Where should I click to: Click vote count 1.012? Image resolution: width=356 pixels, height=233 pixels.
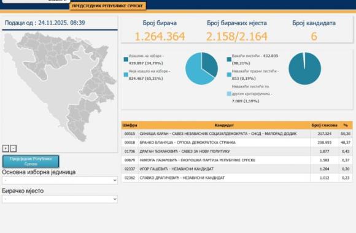tap(325, 178)
